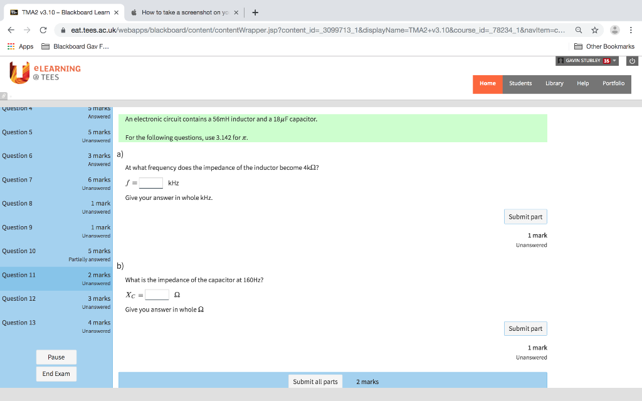Image resolution: width=642 pixels, height=401 pixels.
Task: Go to Question 5 in the sidebar
Action: tap(56, 136)
